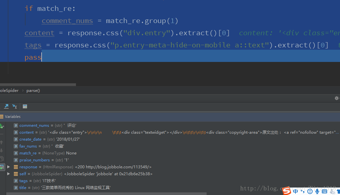Click the 'tags' variable in the code

pyautogui.click(x=33, y=45)
